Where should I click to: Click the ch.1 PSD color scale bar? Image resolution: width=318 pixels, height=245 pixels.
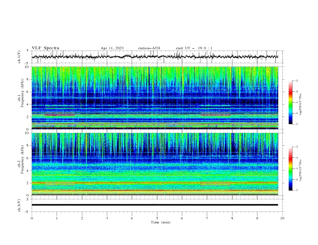(x=290, y=102)
